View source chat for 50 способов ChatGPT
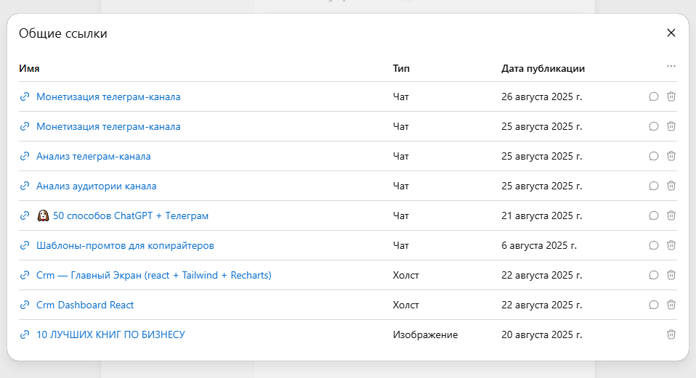Viewport: 696px width, 378px height. pyautogui.click(x=653, y=215)
